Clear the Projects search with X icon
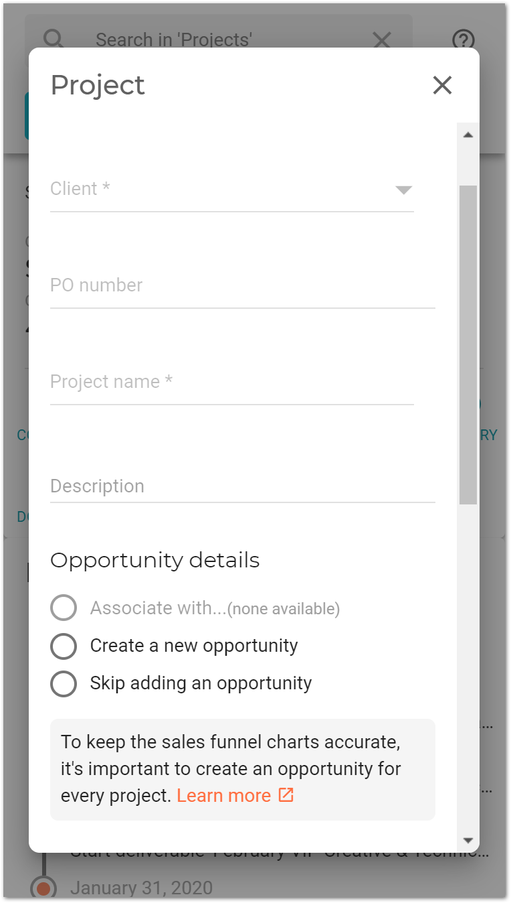The image size is (511, 903). click(x=382, y=40)
